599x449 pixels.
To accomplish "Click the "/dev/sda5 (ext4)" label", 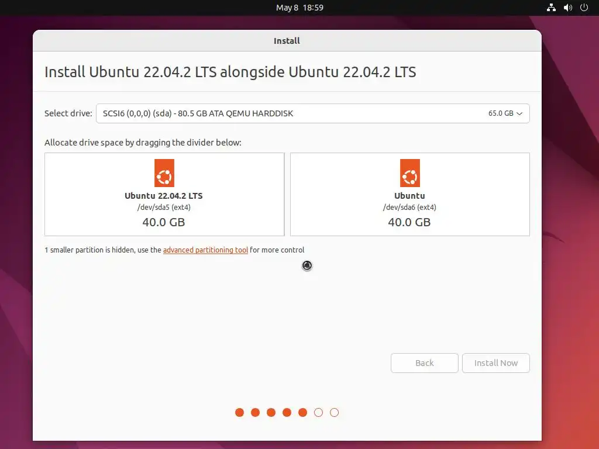I will tap(164, 208).
